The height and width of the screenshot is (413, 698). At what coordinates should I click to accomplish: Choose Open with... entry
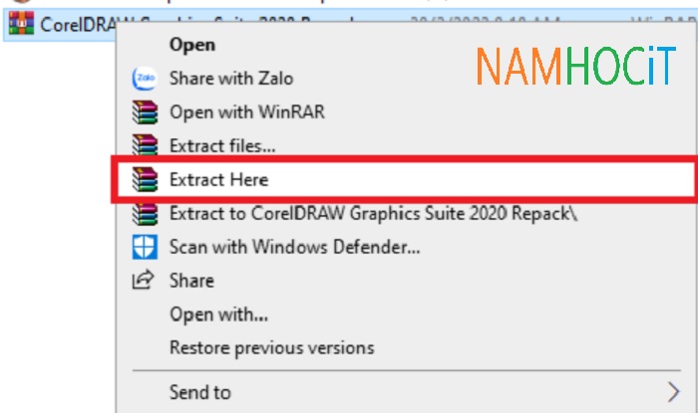pos(218,314)
